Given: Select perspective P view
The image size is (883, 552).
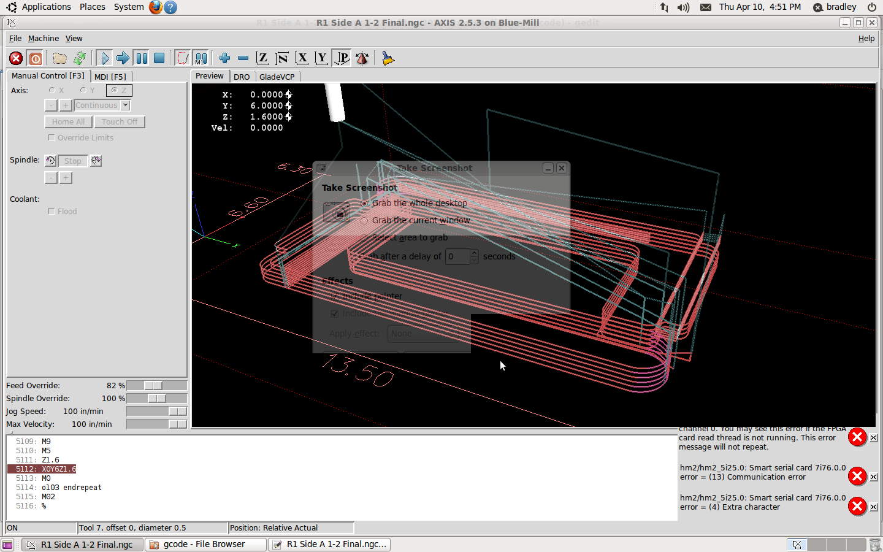Looking at the screenshot, I should pos(342,58).
